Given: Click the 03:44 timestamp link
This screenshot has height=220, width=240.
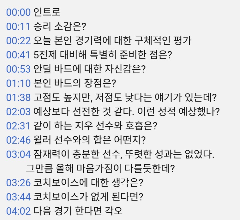Looking at the screenshot, I should point(18,197).
